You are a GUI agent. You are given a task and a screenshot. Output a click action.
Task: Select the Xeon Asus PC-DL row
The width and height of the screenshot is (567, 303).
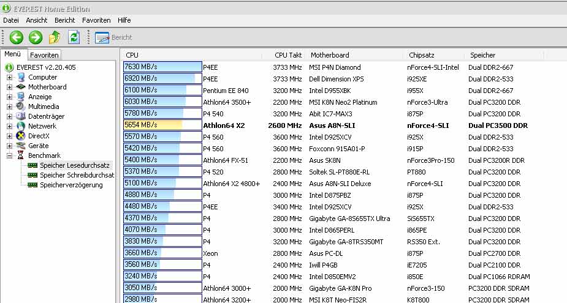pos(322,253)
